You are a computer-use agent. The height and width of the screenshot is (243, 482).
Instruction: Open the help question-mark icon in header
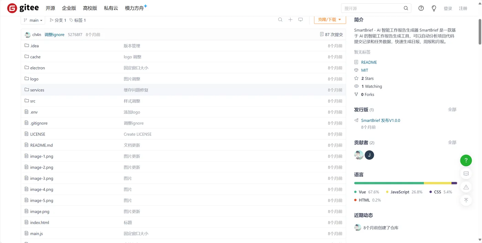(x=421, y=8)
